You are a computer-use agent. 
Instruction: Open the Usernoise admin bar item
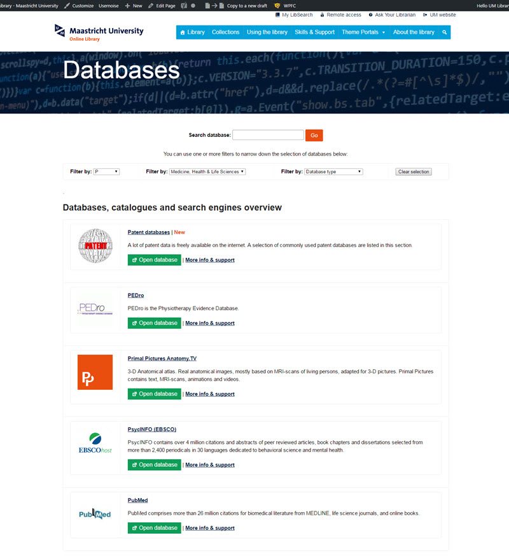coord(109,6)
